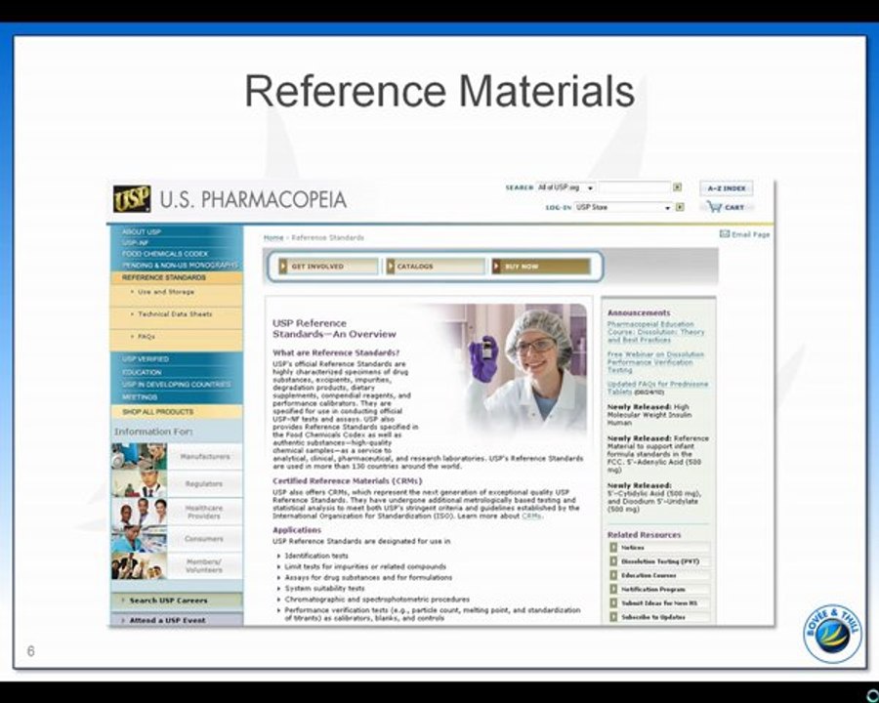Click the icon beside Education Courses
This screenshot has width=879, height=703.
click(x=613, y=575)
